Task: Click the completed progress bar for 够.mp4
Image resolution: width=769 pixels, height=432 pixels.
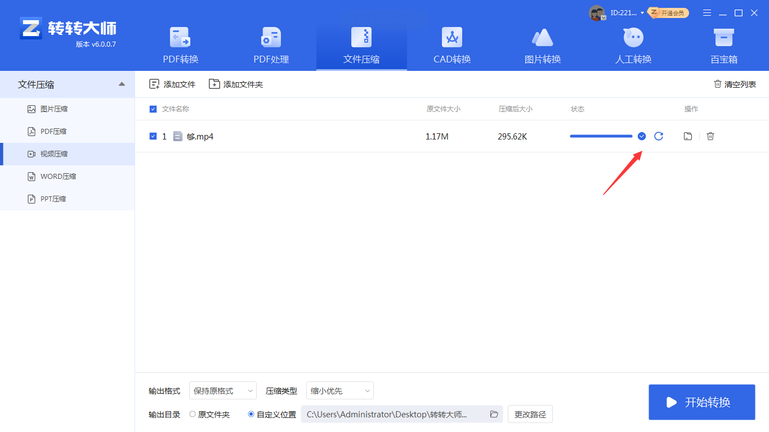Action: click(601, 136)
